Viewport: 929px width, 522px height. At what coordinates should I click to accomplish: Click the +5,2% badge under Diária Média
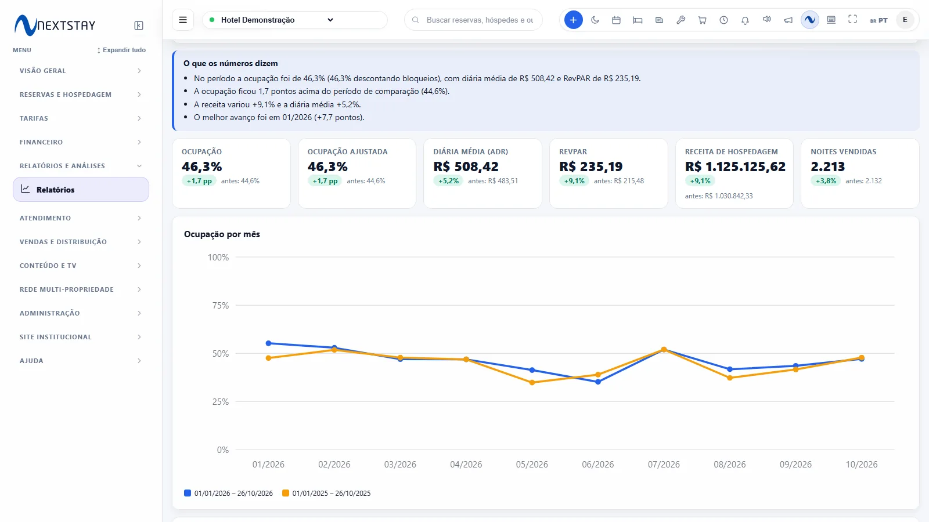point(448,181)
